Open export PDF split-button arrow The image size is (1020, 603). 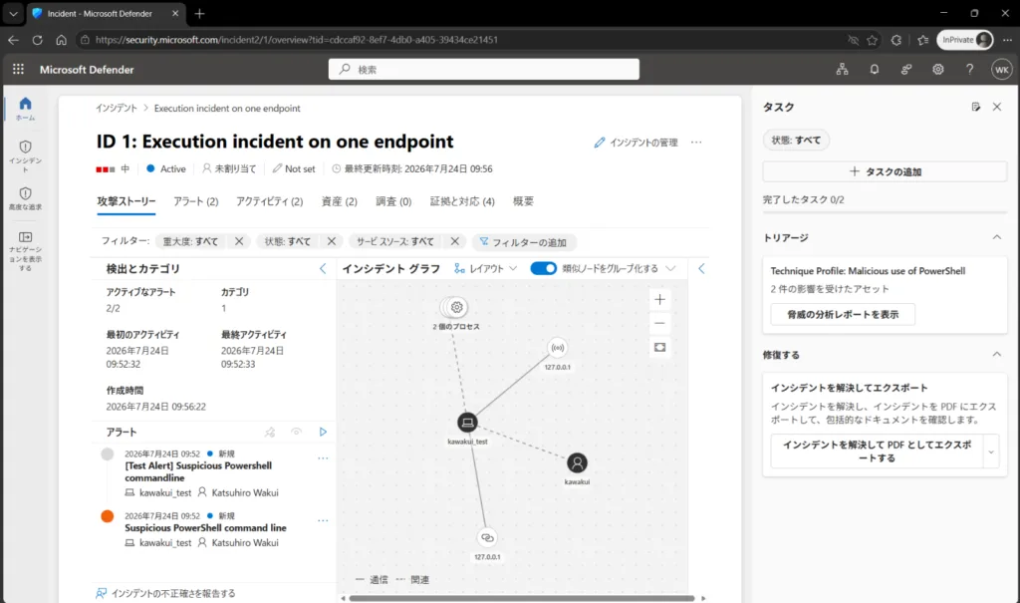point(991,452)
